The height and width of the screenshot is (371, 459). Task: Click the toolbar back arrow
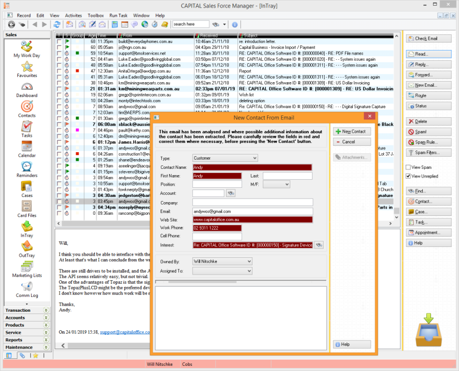tap(35, 24)
